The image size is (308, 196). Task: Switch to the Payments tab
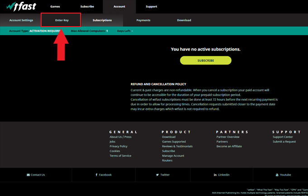point(143,20)
